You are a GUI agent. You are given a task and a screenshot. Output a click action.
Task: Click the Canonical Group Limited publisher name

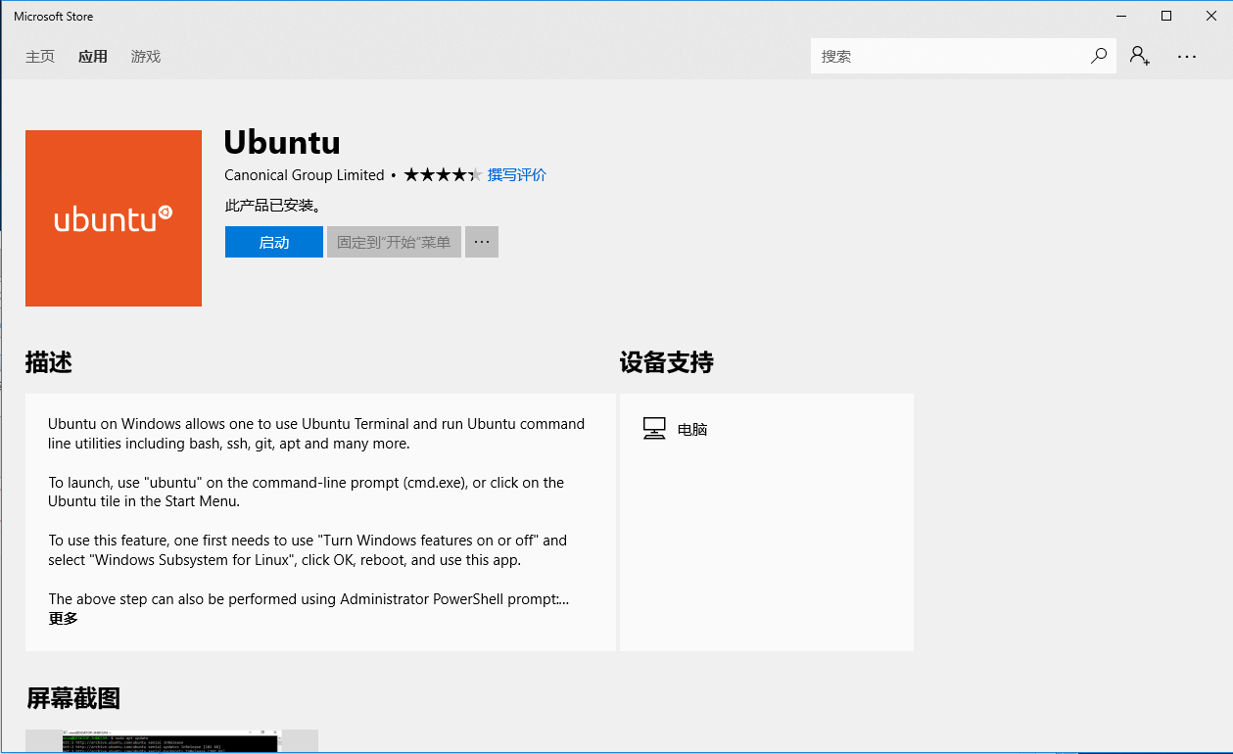click(304, 175)
